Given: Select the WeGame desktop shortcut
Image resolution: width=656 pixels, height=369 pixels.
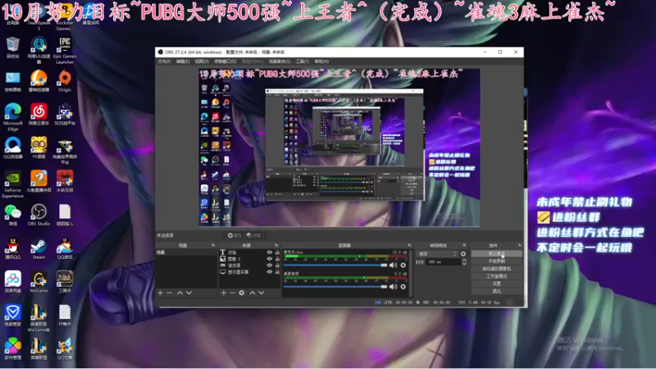Looking at the screenshot, I should point(39,282).
